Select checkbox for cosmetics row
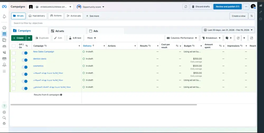264x133 pixels. tap(14, 67)
